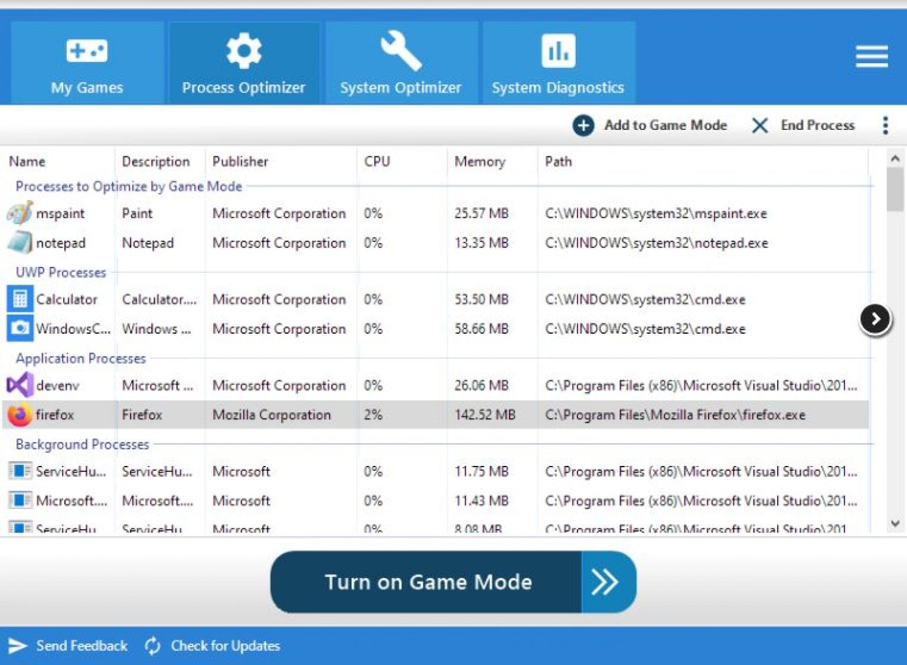The width and height of the screenshot is (907, 665).
Task: Click the X icon for End Process
Action: (x=759, y=125)
